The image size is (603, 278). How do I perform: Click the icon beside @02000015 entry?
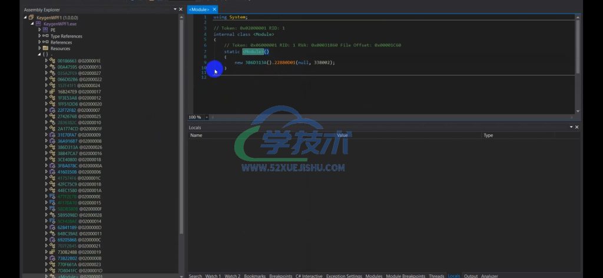52,203
